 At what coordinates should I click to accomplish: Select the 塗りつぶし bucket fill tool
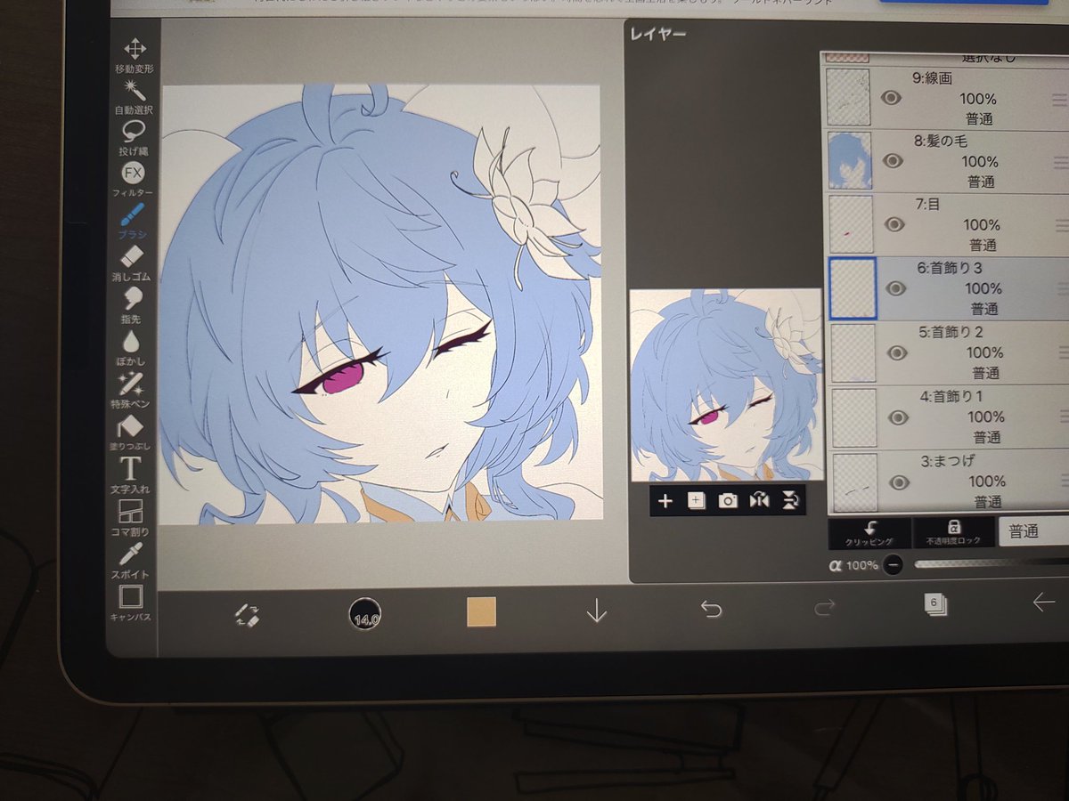[130, 433]
